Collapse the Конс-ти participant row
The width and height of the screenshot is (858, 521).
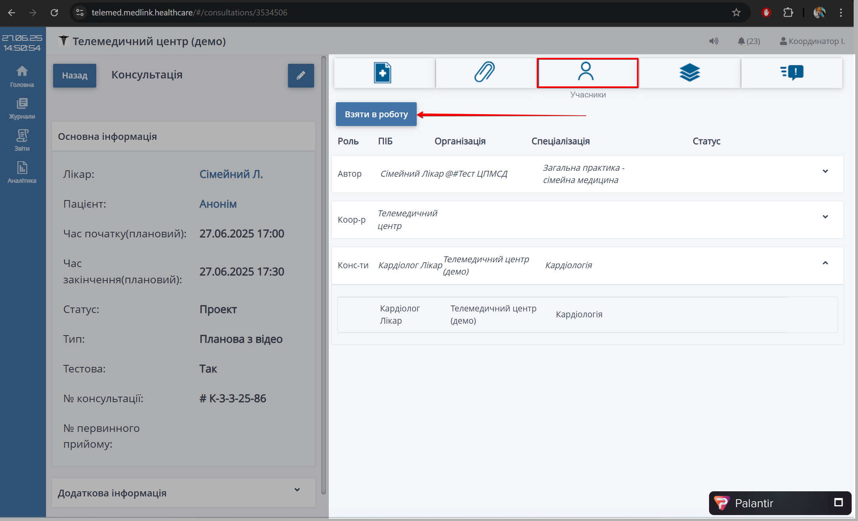[825, 263]
